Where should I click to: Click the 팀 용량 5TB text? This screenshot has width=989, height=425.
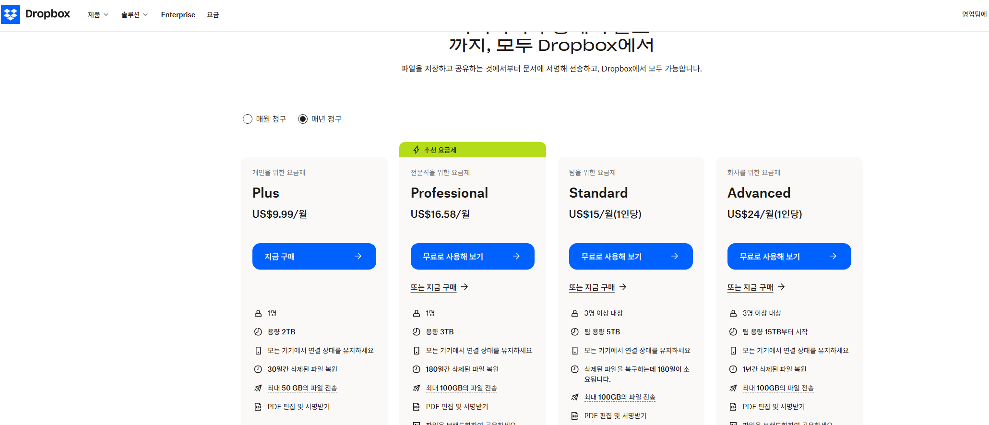pyautogui.click(x=602, y=332)
